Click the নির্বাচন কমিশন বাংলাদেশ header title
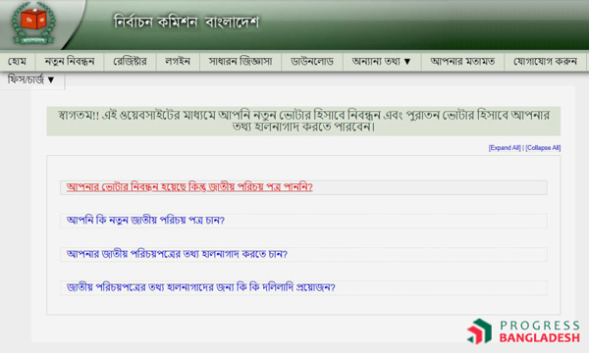Image resolution: width=589 pixels, height=353 pixels. (187, 23)
